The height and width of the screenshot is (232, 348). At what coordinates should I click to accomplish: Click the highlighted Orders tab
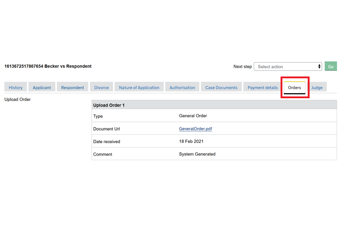294,87
